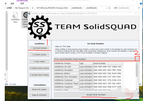Click the Explorer refresh icon
The height and width of the screenshot is (101, 143).
[110, 8]
